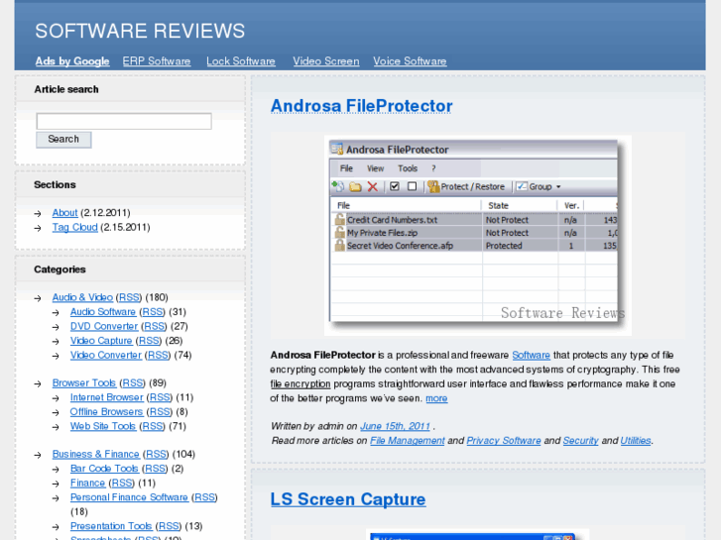Open RSS feed for Business & Finance
The height and width of the screenshot is (540, 721).
point(156,454)
